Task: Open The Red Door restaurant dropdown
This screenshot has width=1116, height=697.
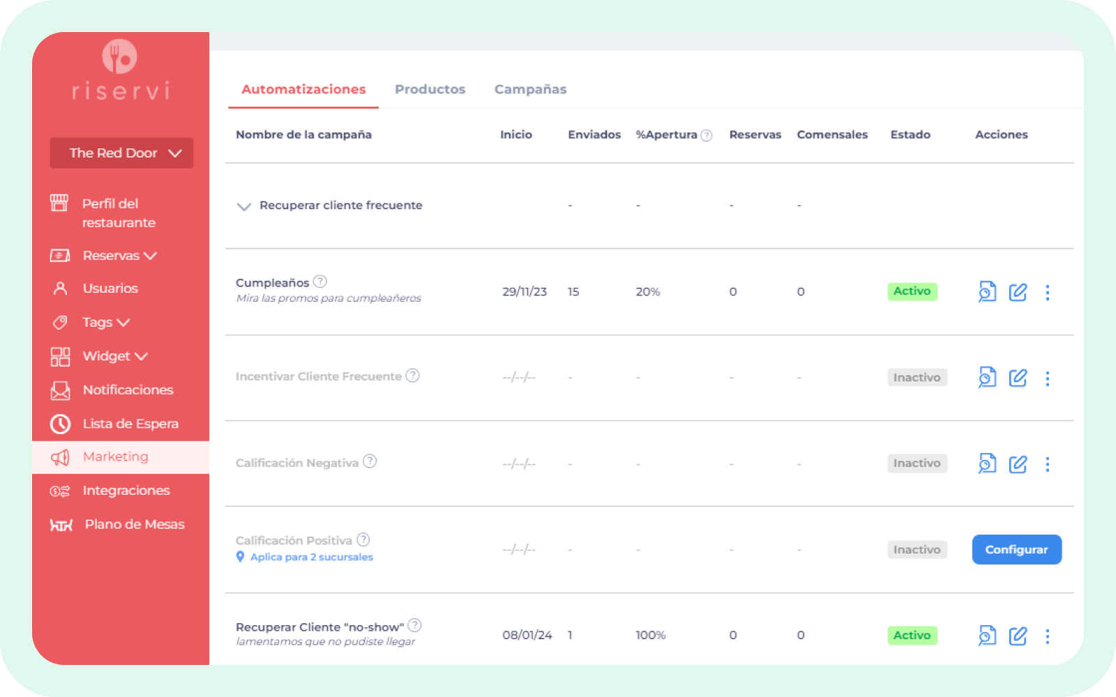Action: click(121, 153)
